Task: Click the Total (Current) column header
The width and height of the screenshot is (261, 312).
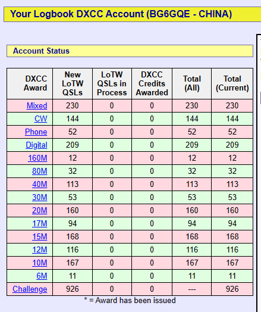Action: [x=232, y=83]
